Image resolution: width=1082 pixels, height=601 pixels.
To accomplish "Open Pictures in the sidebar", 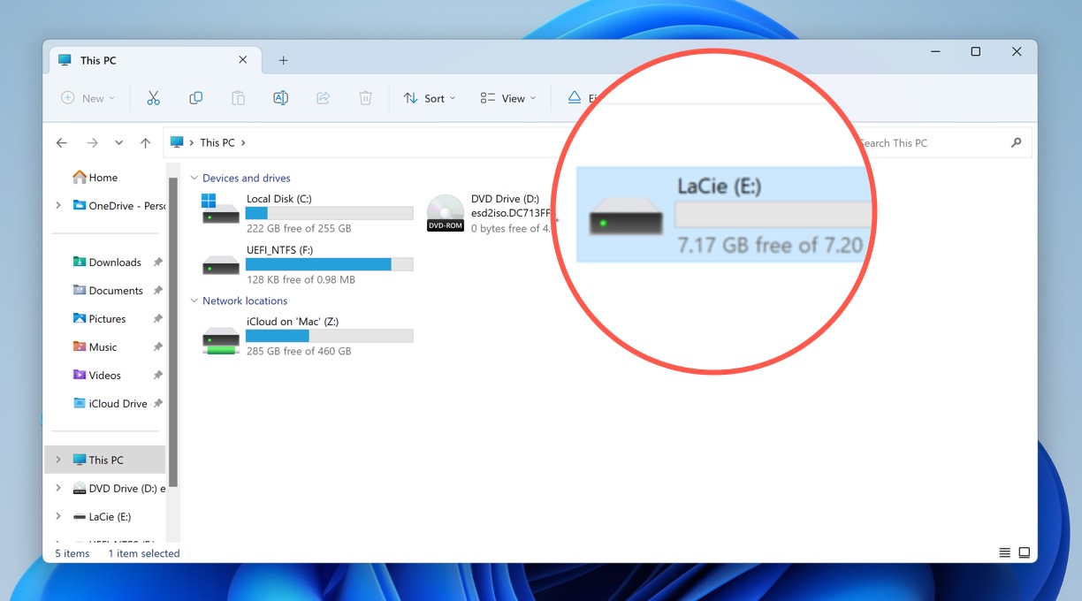I will click(x=99, y=318).
